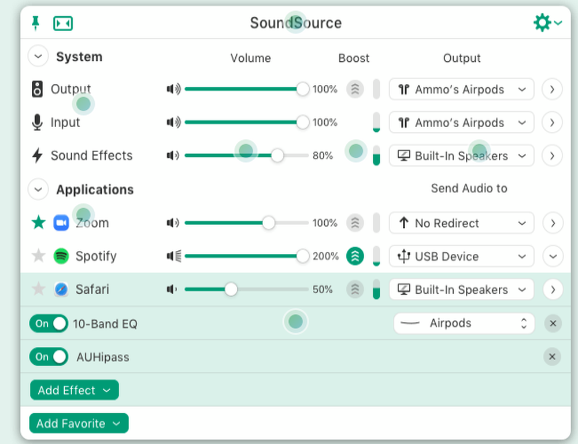Click the Input volume slider knob
Viewport: 578px width, 444px height.
pyautogui.click(x=303, y=122)
